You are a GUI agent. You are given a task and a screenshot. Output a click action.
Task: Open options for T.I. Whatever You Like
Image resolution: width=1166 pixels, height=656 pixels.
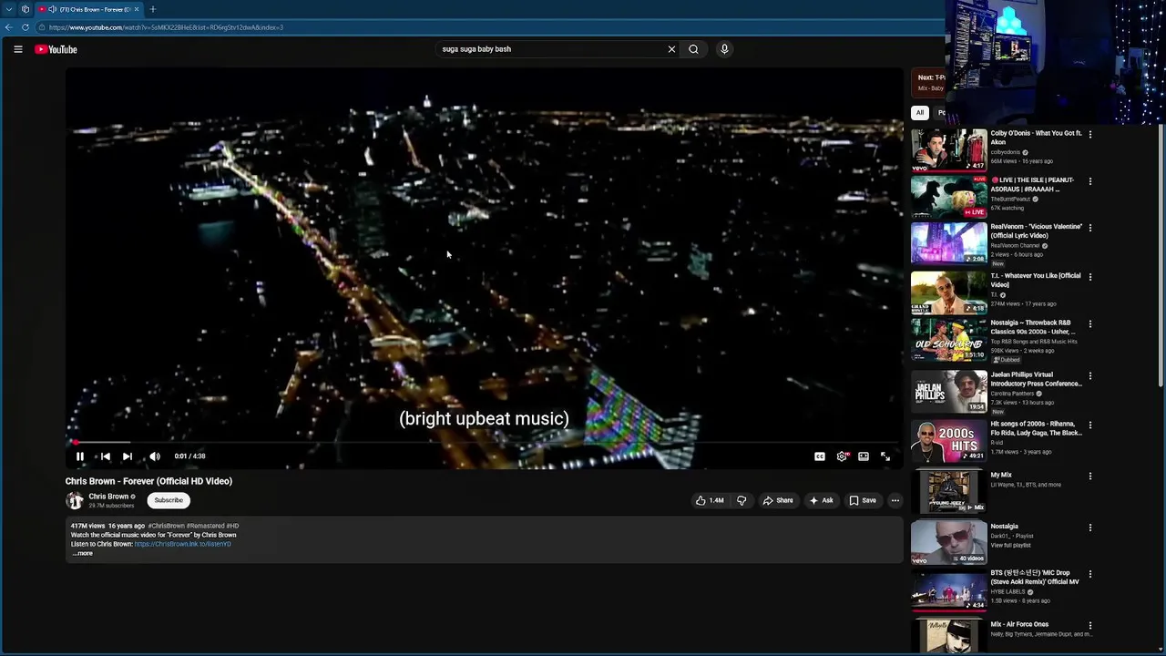tap(1090, 277)
